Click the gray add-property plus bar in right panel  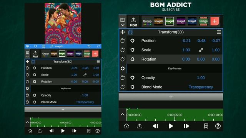(x=171, y=97)
